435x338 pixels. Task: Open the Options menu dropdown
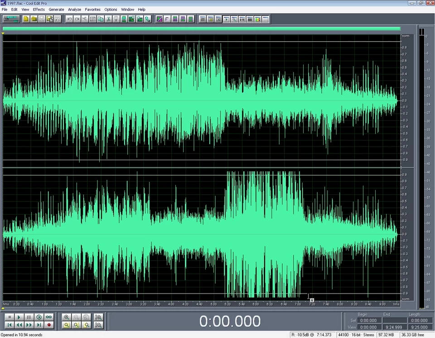[111, 10]
